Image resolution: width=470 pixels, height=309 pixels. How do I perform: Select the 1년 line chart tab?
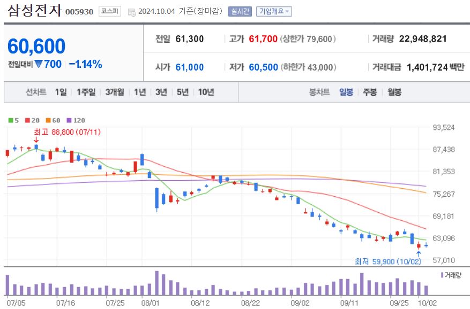140,92
